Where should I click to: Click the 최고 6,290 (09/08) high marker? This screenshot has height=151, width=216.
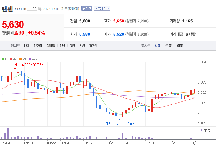[x=28, y=65]
